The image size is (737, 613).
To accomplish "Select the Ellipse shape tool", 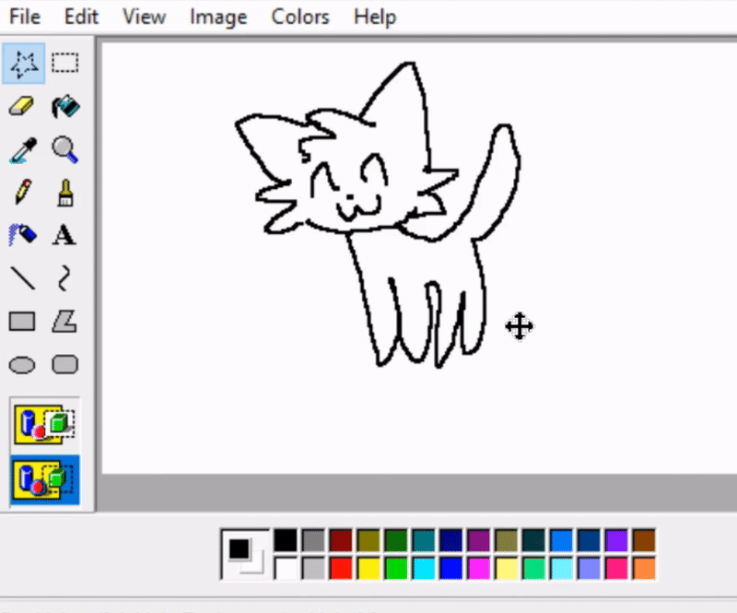I will 22,365.
